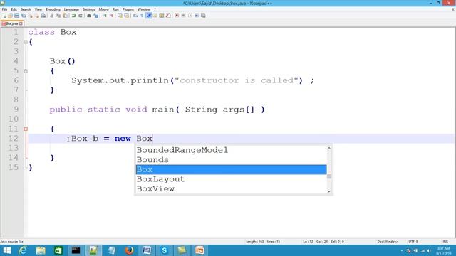Click the Close document toolbar icon
This screenshot has width=456, height=256.
point(31,16)
